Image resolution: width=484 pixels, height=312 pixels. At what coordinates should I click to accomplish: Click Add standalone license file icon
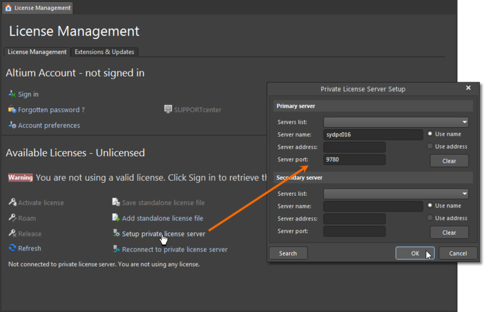(x=116, y=219)
